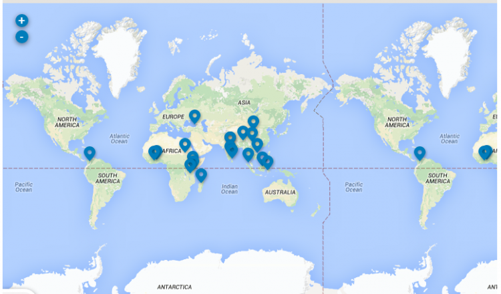Click the right map's northern South America pin
The width and height of the screenshot is (501, 294).
point(420,153)
